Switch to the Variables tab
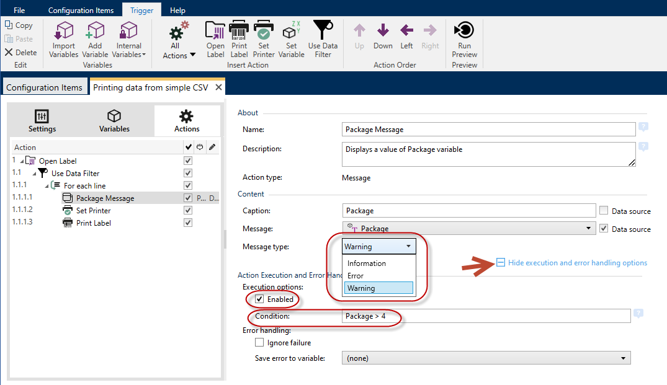This screenshot has width=667, height=385. tap(114, 121)
